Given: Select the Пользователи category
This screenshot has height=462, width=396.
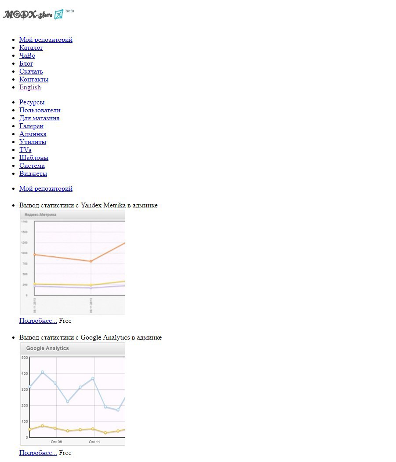Looking at the screenshot, I should click(40, 110).
